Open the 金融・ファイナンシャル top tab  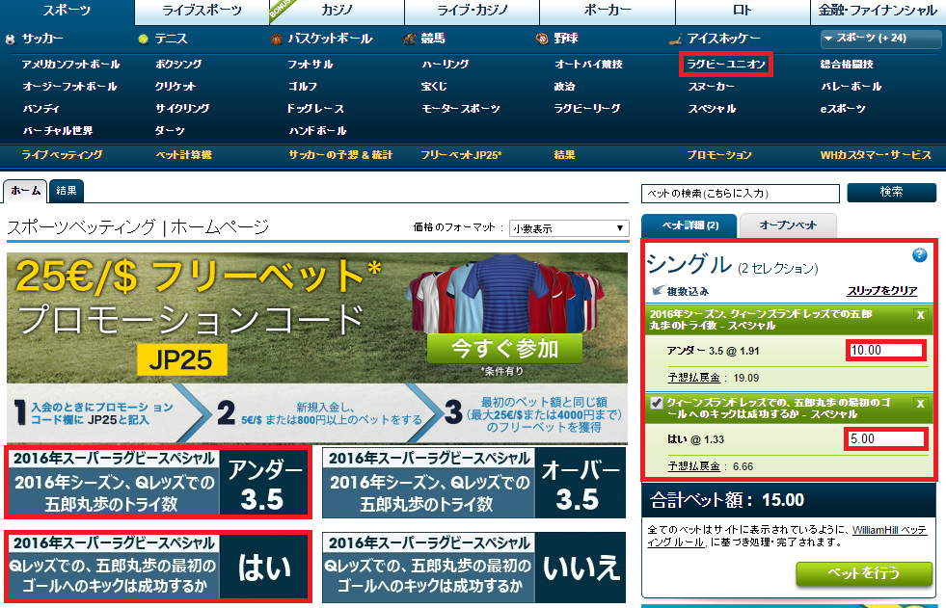[878, 11]
